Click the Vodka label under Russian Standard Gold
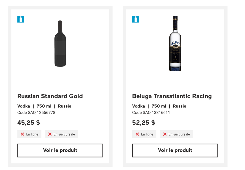This screenshot has width=245, height=170. click(x=23, y=106)
